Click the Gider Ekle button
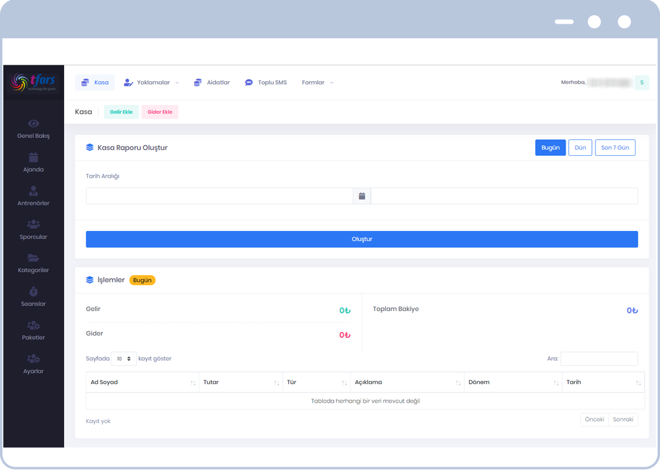This screenshot has height=470, width=660. coord(160,112)
